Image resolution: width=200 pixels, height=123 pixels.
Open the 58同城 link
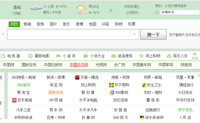tap(56, 100)
